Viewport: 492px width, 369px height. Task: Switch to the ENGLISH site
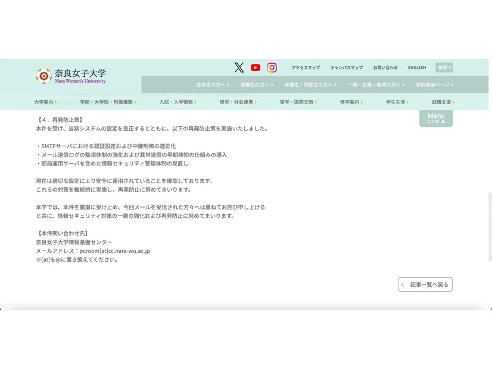click(x=417, y=67)
